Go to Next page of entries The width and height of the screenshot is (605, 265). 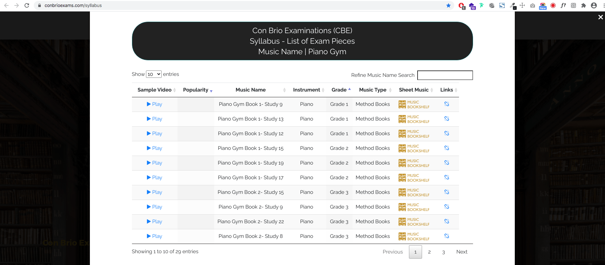(x=462, y=252)
